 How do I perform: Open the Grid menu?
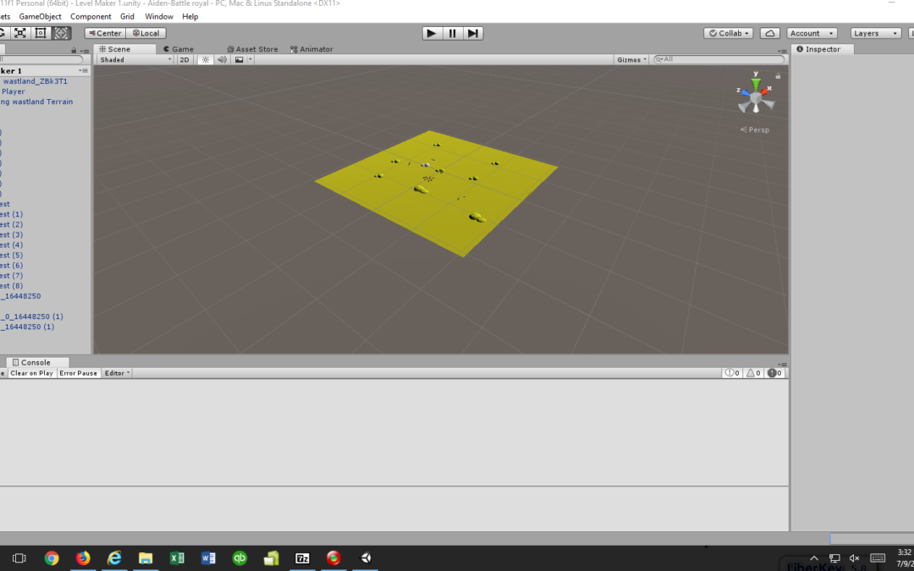(x=127, y=16)
